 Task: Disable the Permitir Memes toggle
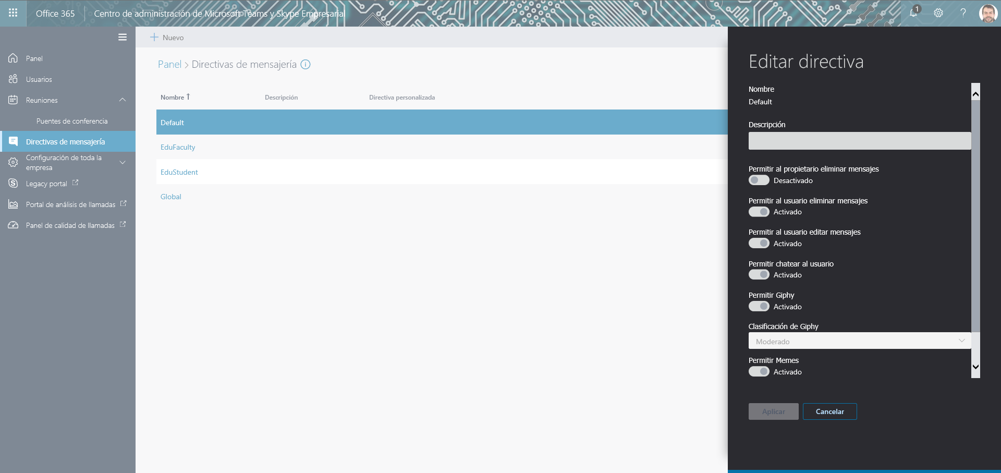(x=759, y=372)
